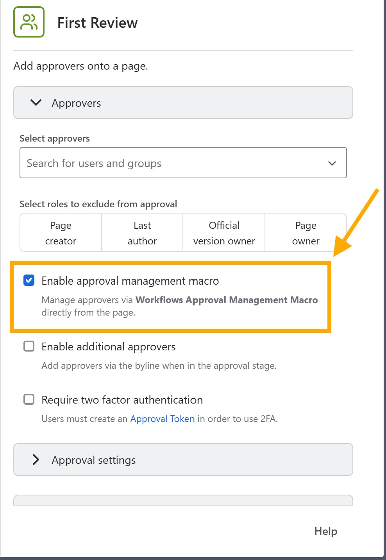Click the right-arrow icon in Approval settings
Image resolution: width=386 pixels, height=560 pixels.
(x=36, y=460)
